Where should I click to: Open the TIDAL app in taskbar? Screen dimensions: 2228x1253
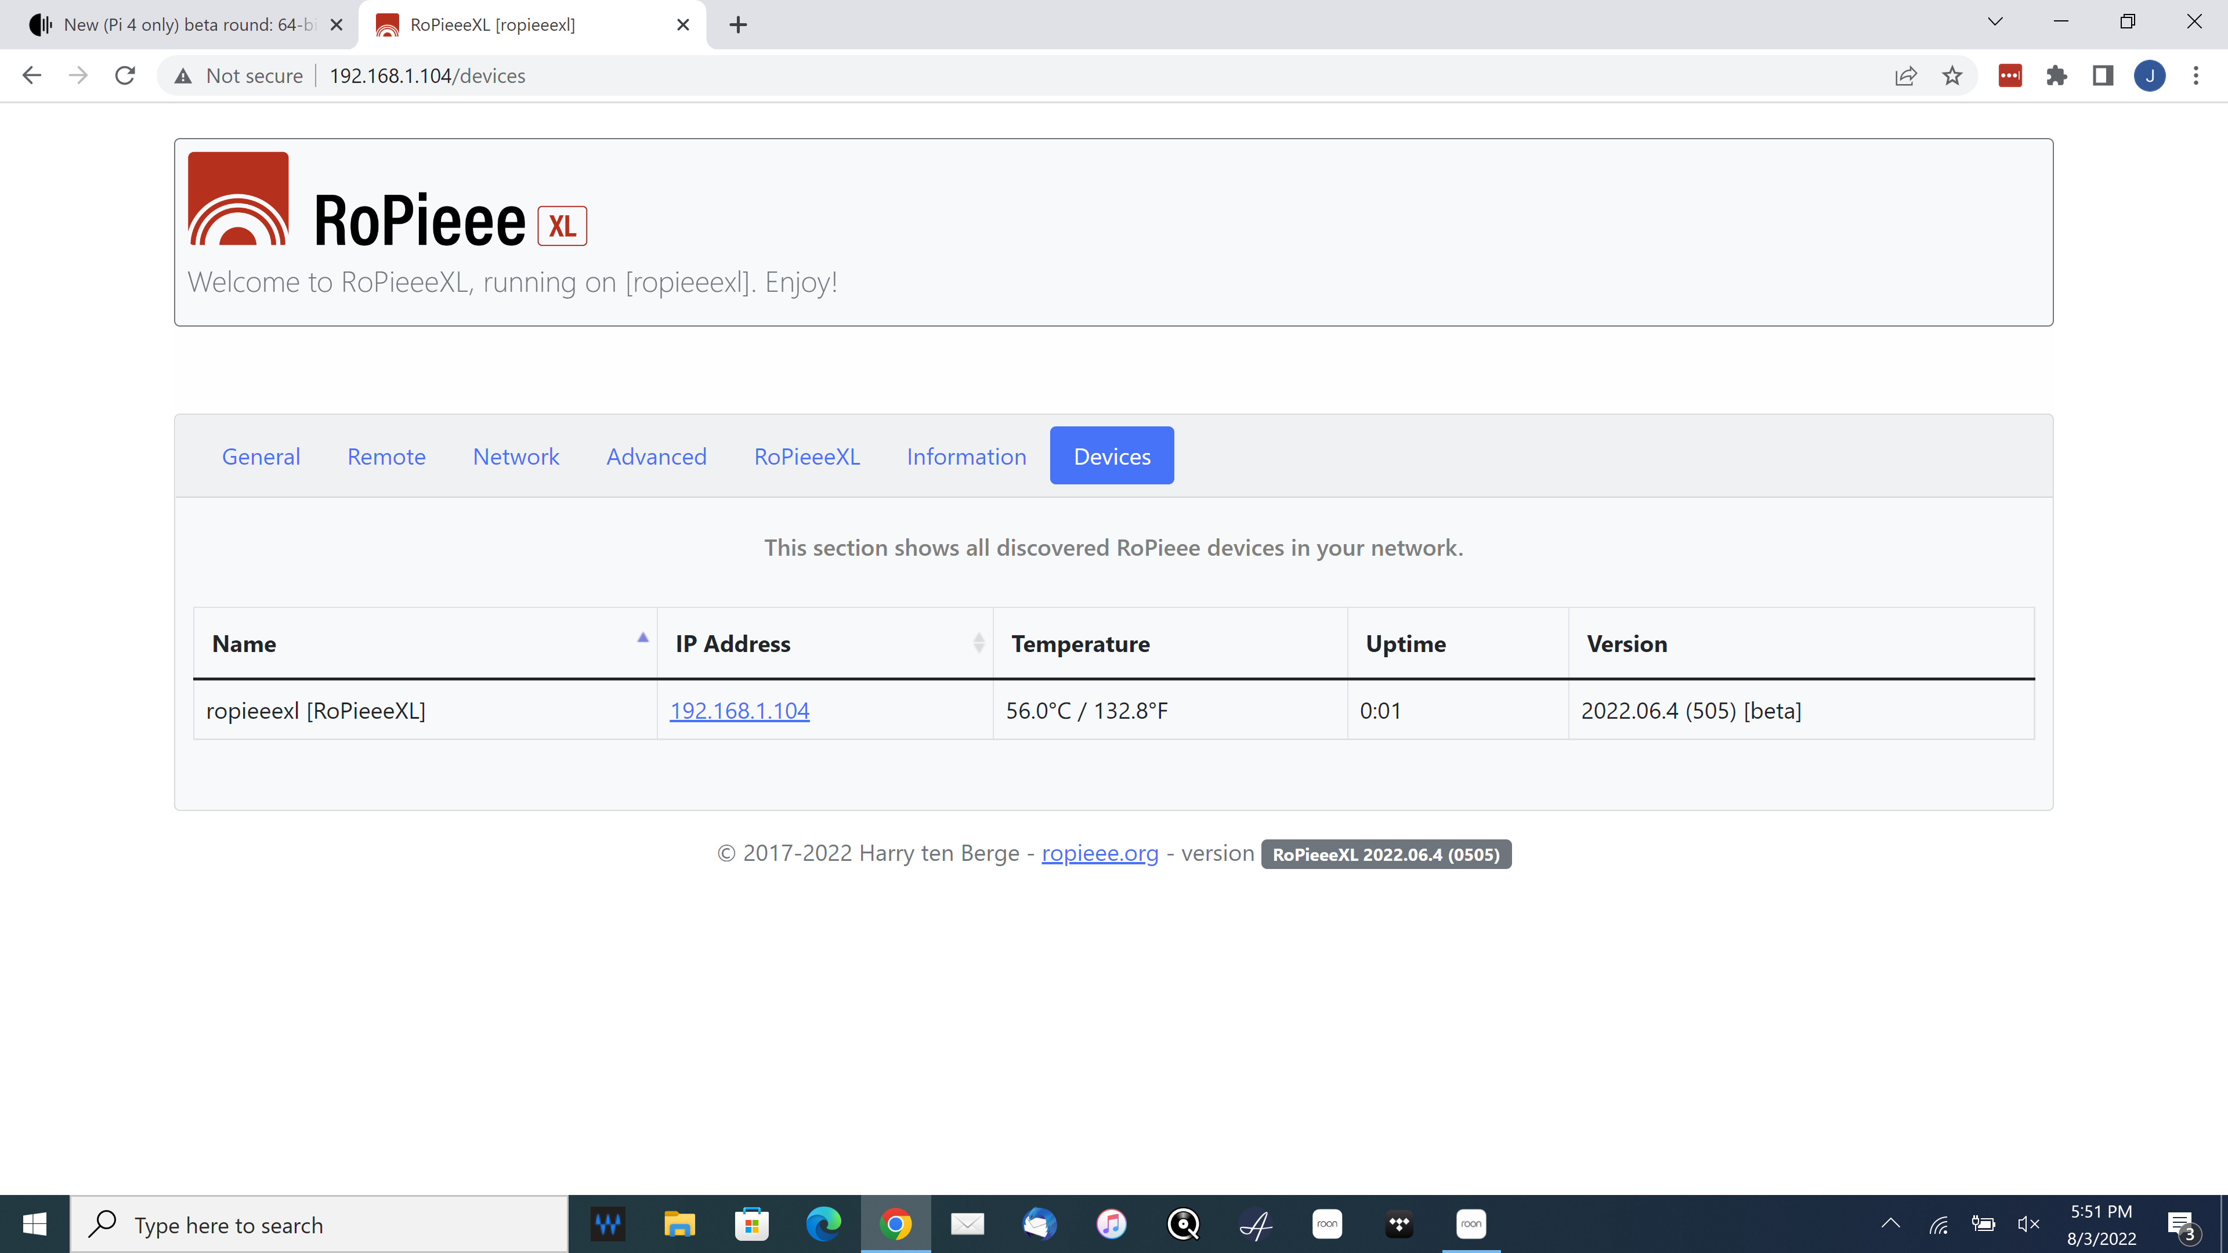[x=1398, y=1225]
